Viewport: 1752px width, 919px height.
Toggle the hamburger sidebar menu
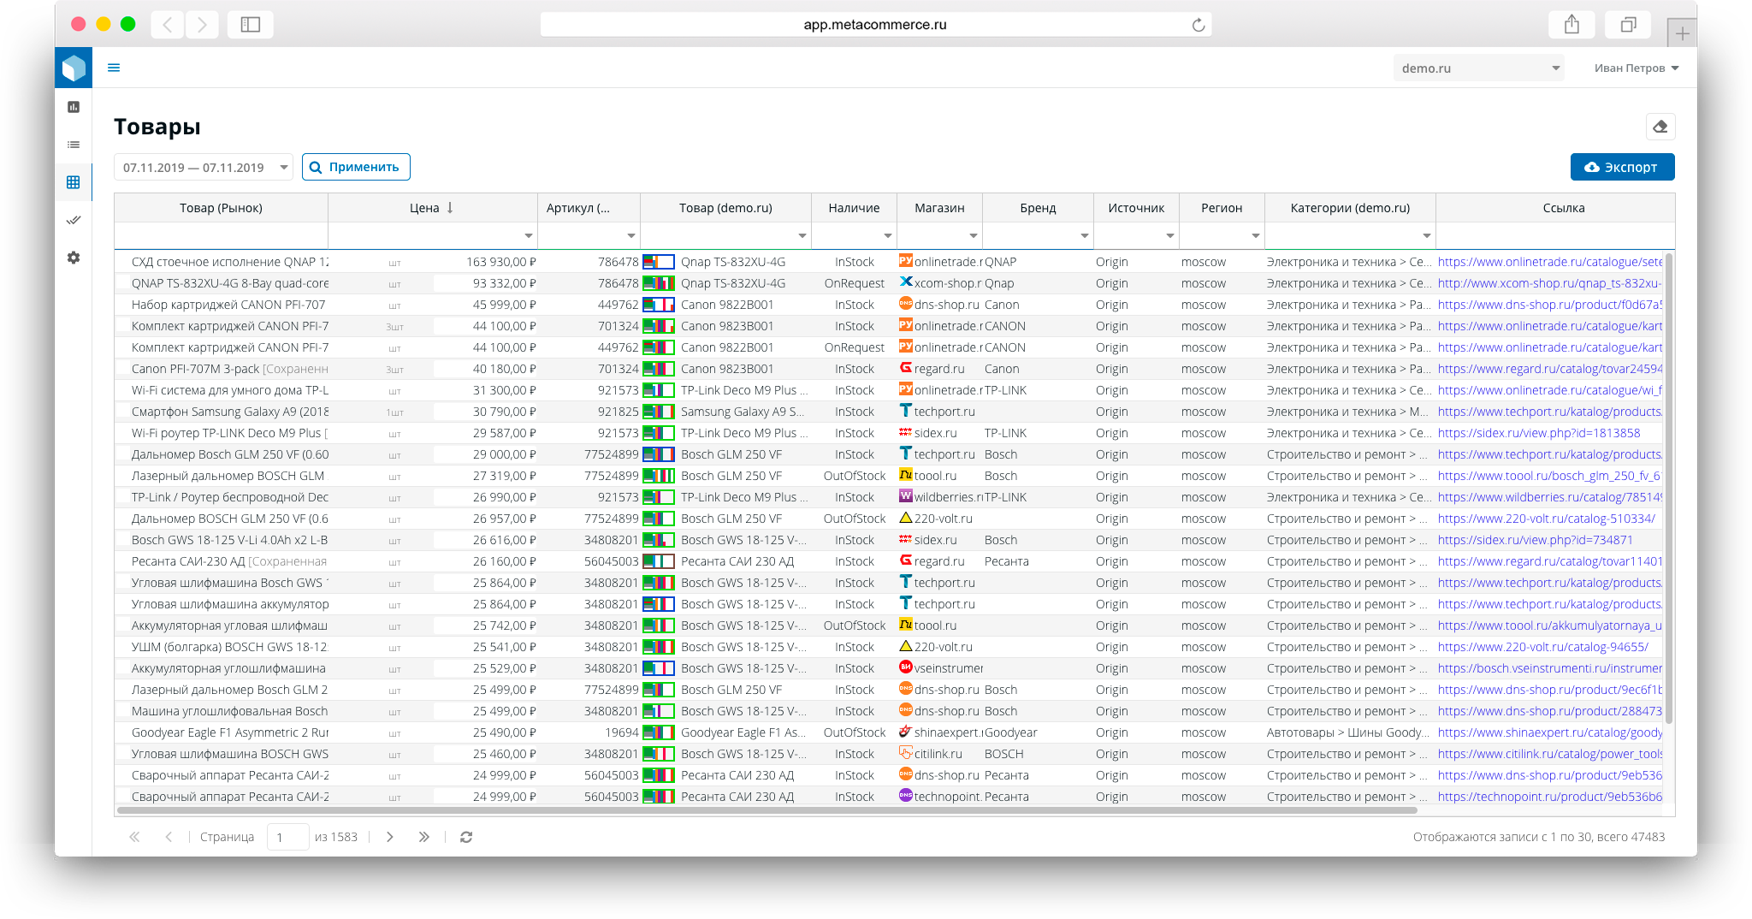coord(114,68)
